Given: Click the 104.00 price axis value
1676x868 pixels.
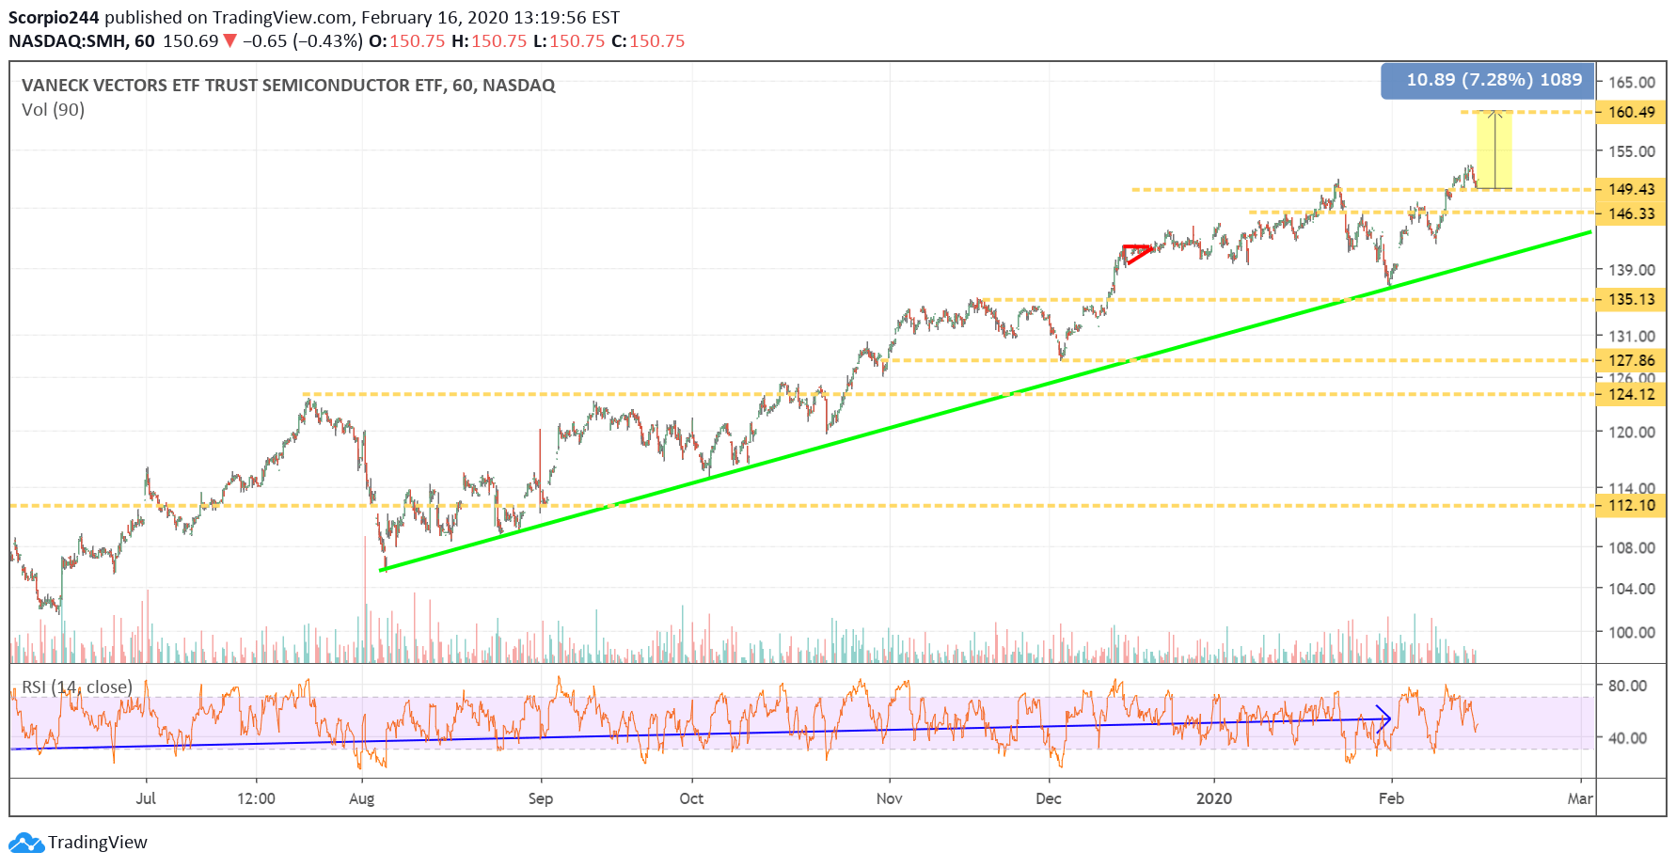Looking at the screenshot, I should (1632, 588).
